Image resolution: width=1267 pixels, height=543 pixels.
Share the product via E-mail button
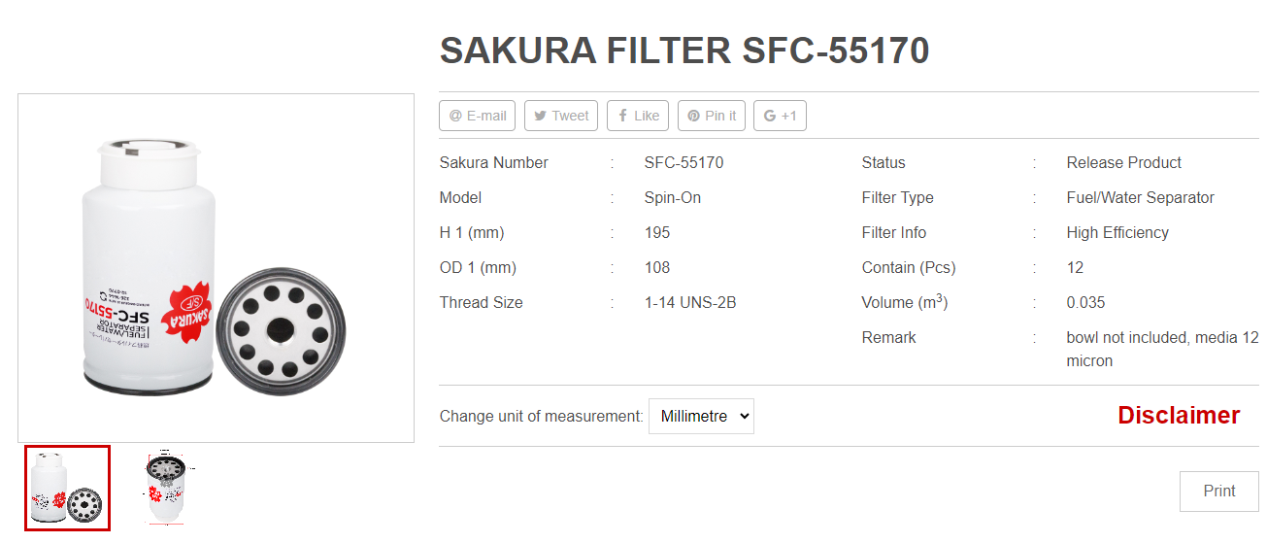point(478,116)
